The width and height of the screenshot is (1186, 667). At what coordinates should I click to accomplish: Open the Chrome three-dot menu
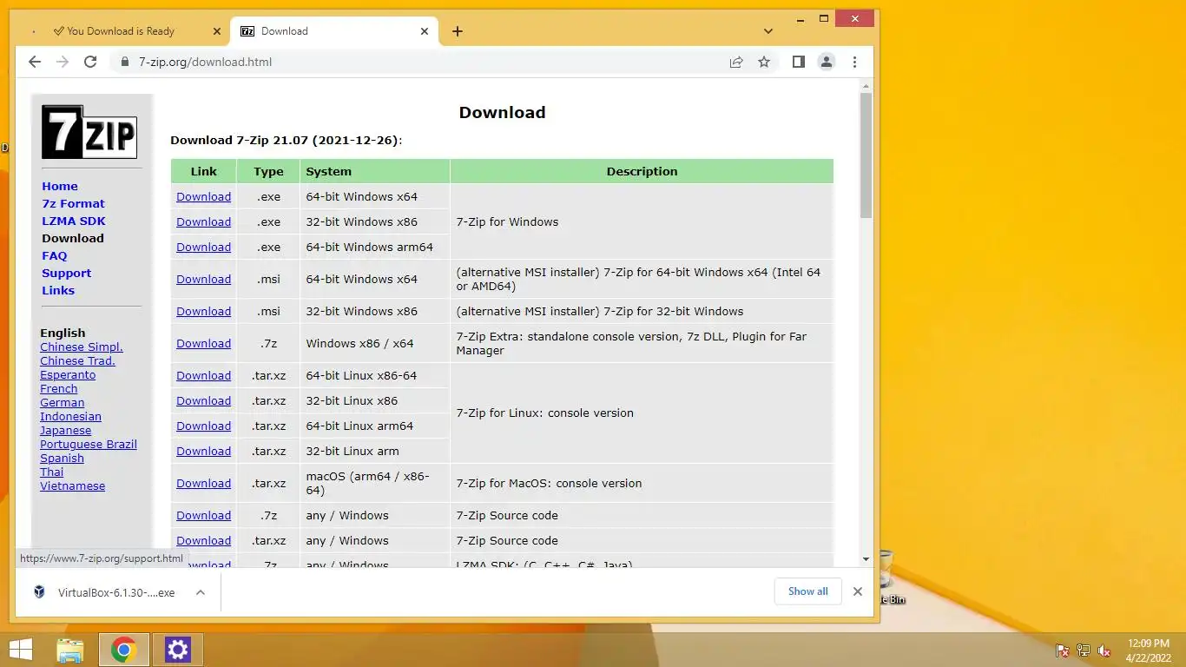pyautogui.click(x=854, y=62)
